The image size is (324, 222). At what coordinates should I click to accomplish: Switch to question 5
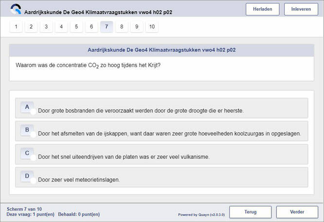click(x=76, y=27)
